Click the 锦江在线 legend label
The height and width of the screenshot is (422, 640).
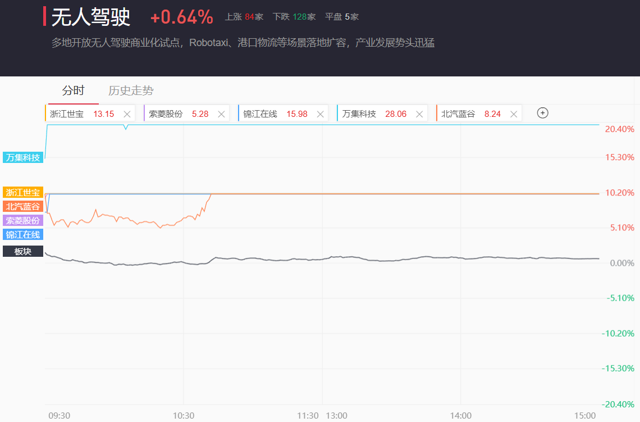23,234
